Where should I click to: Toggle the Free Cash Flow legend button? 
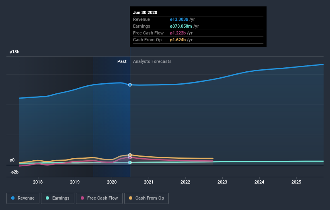pos(99,198)
